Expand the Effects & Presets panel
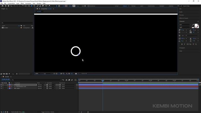The image size is (201, 113). [184, 18]
